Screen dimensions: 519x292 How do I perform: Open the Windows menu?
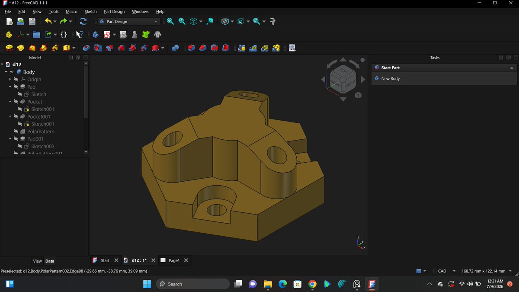click(140, 12)
